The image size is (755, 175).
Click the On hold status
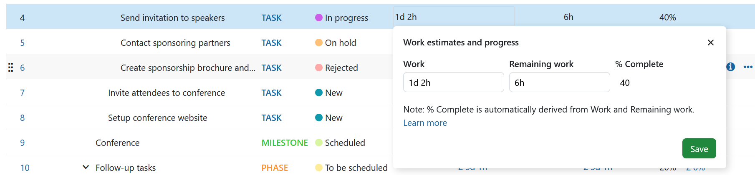pyautogui.click(x=340, y=42)
